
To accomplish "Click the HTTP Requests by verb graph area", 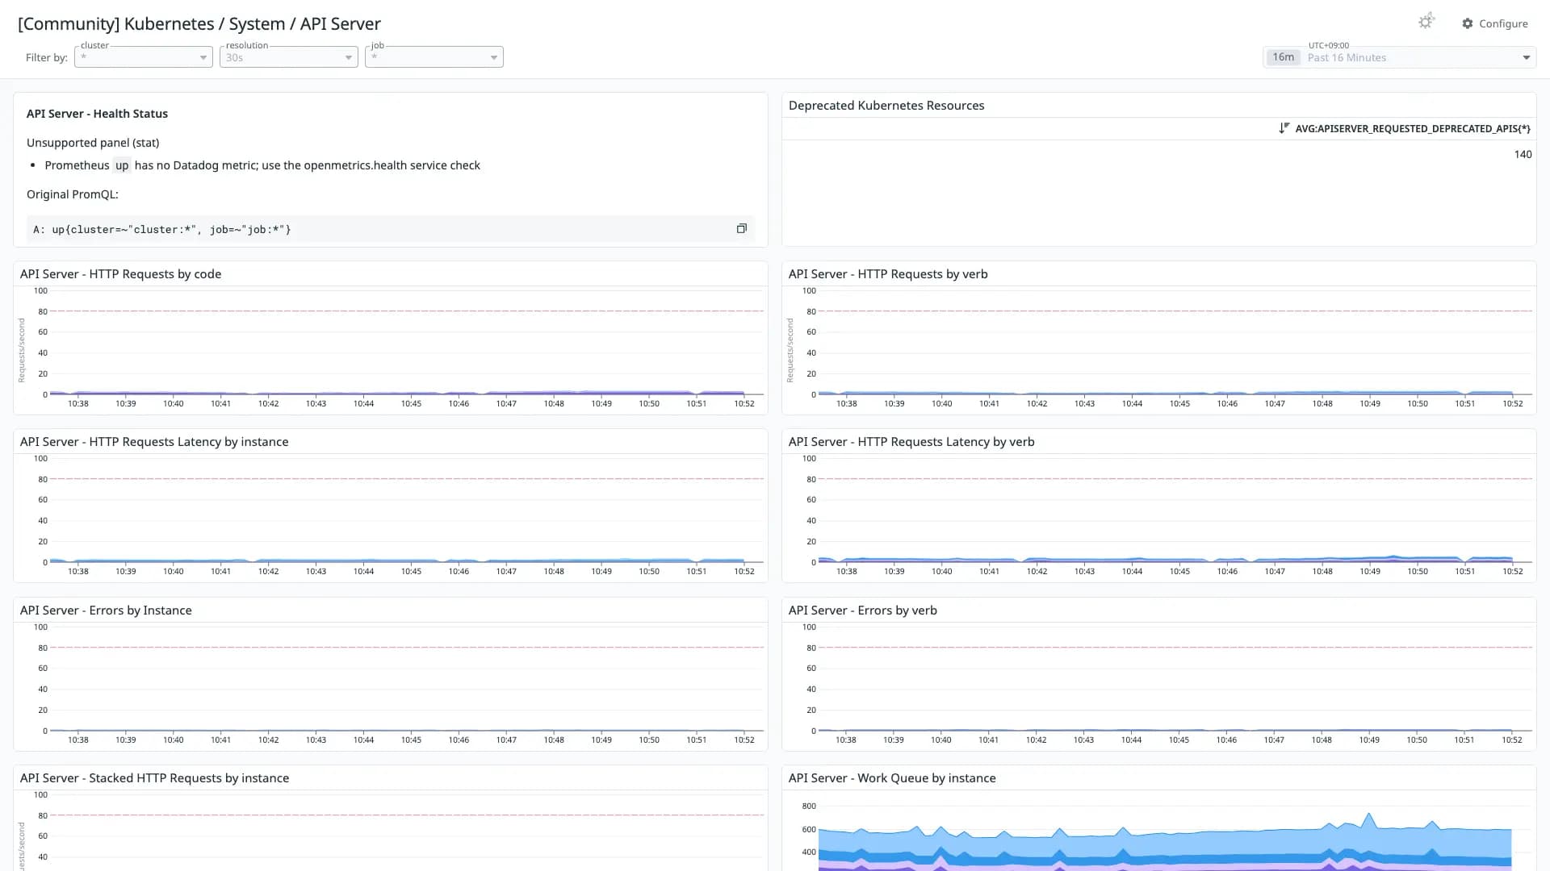I will coord(1175,343).
